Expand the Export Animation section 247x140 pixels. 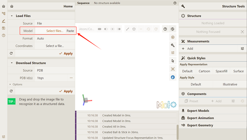[200, 118]
